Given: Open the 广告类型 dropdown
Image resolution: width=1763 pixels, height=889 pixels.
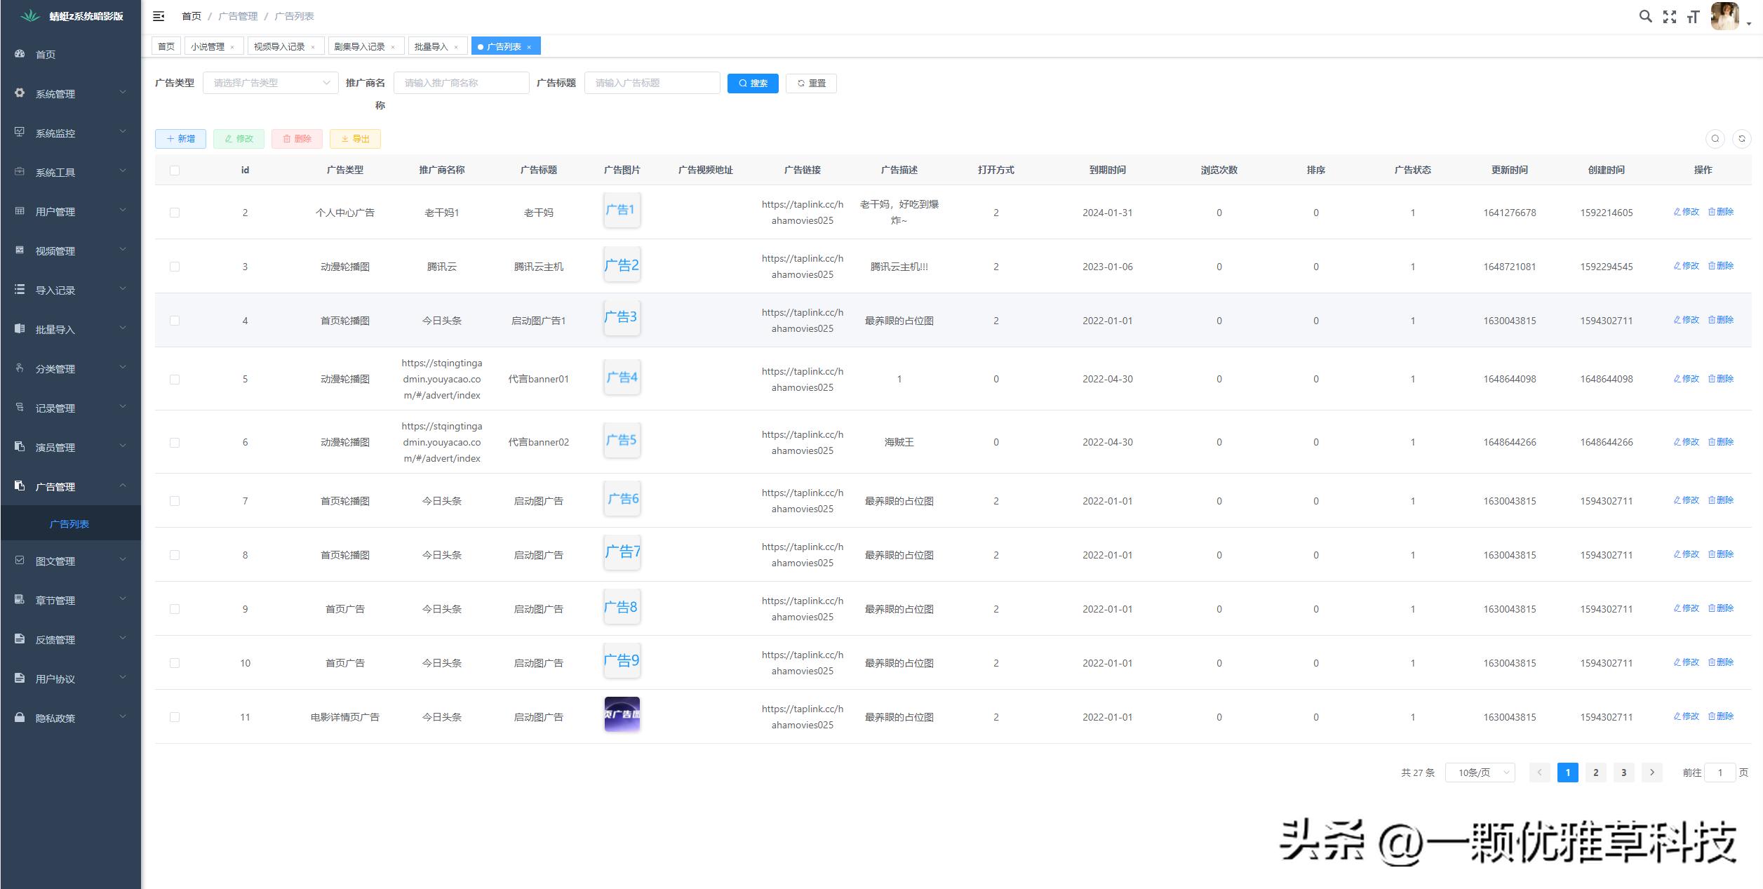Looking at the screenshot, I should pos(269,82).
